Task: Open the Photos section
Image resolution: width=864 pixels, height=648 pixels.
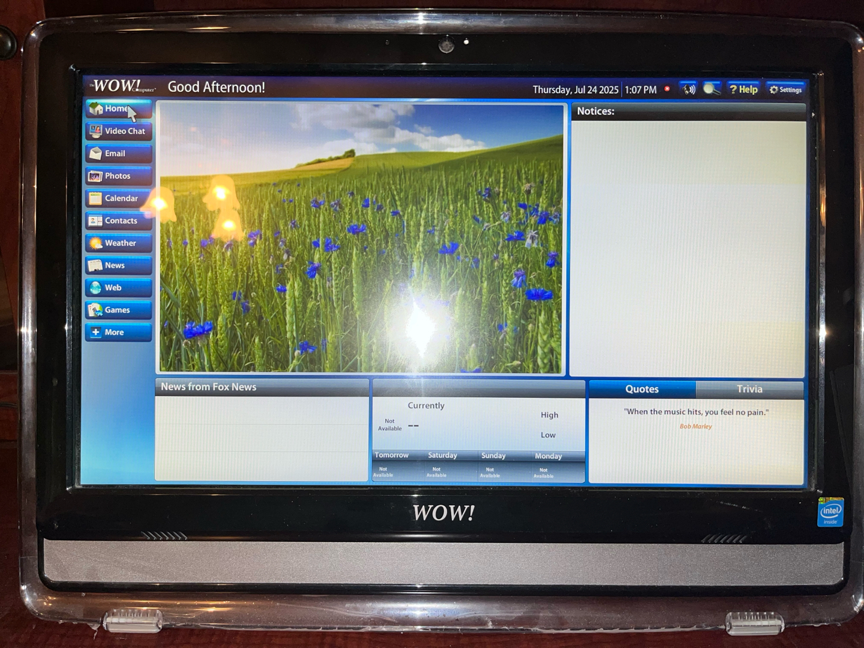Action: pyautogui.click(x=119, y=176)
